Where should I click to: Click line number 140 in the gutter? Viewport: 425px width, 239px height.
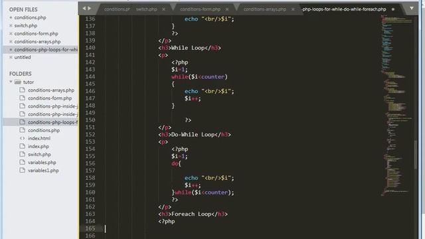(90, 48)
